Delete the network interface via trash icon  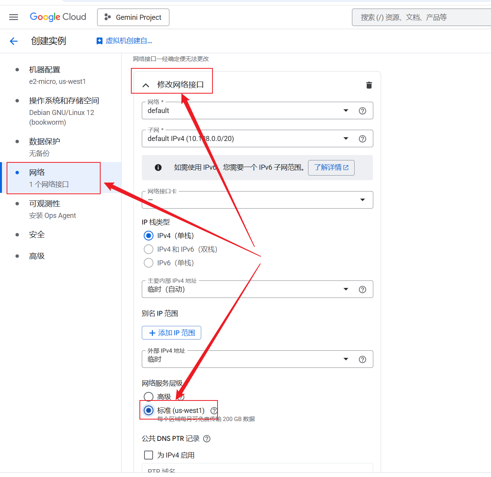(x=369, y=85)
